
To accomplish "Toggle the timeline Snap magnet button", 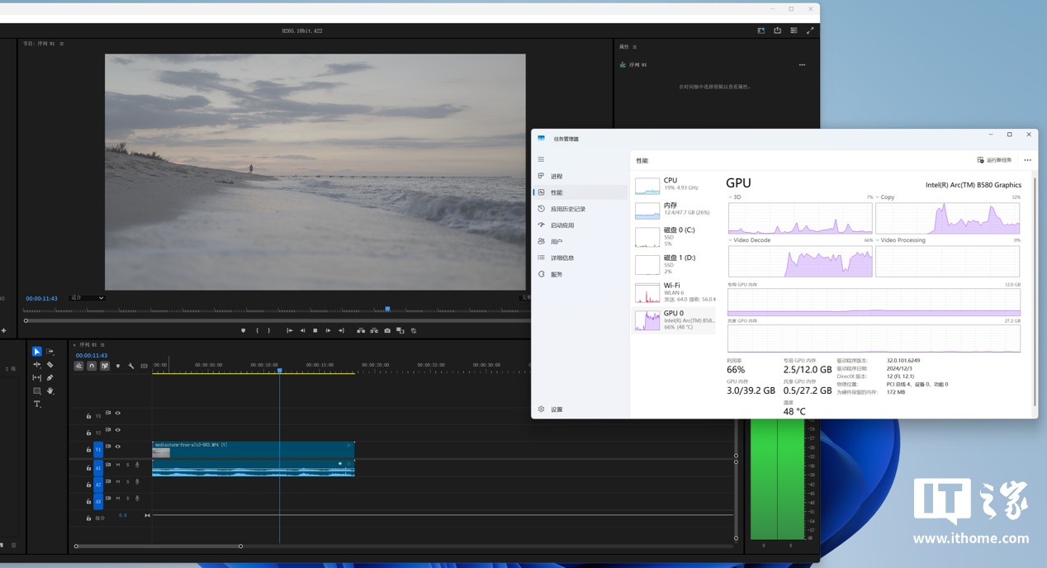I will (x=92, y=366).
